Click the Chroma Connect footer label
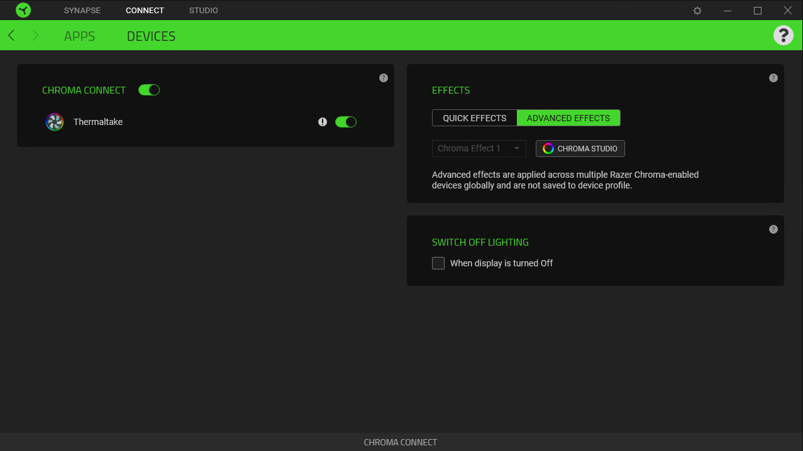The image size is (803, 451). [401, 442]
